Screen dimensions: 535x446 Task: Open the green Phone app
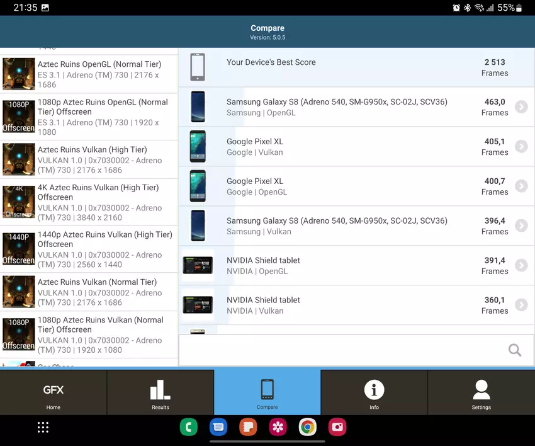(x=188, y=427)
